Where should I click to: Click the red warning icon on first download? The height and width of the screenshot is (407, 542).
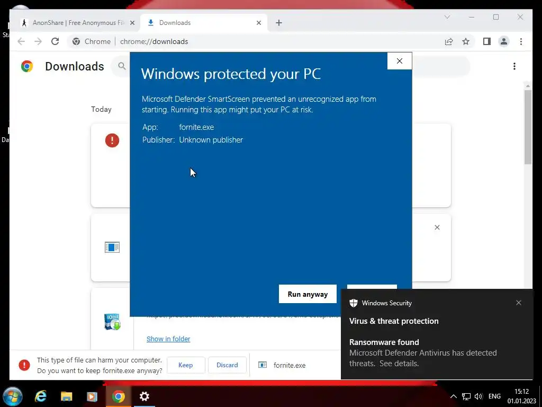[x=112, y=140]
